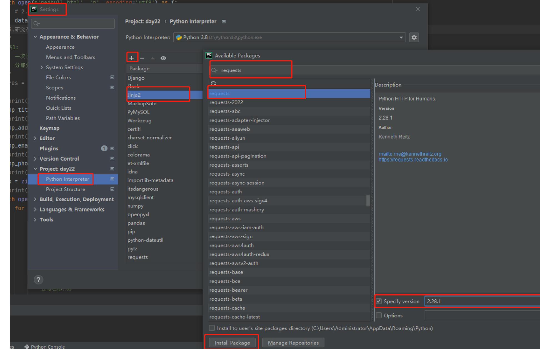
Task: Click the project breadcrumb Project: day22
Action: point(142,21)
